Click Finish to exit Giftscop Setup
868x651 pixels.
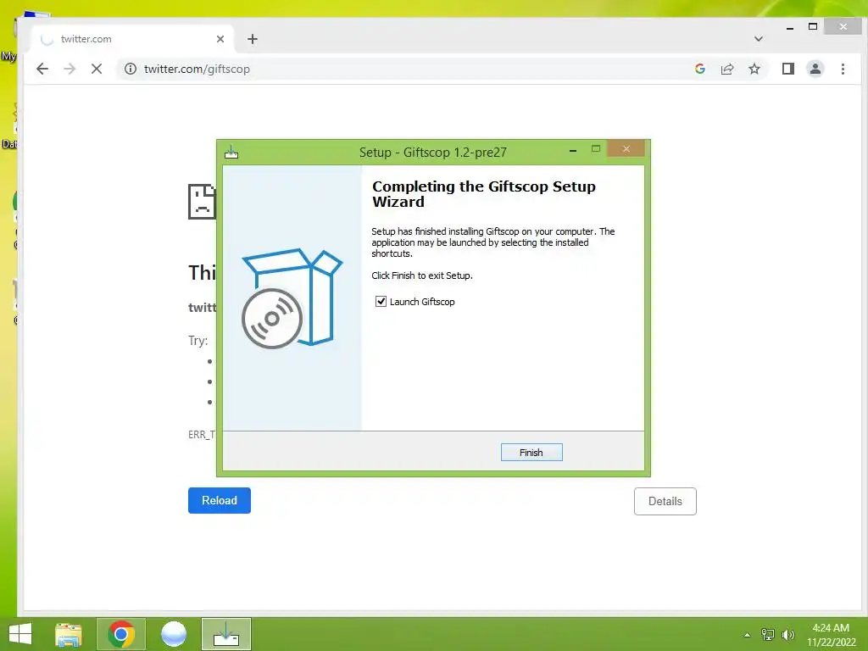[531, 453]
